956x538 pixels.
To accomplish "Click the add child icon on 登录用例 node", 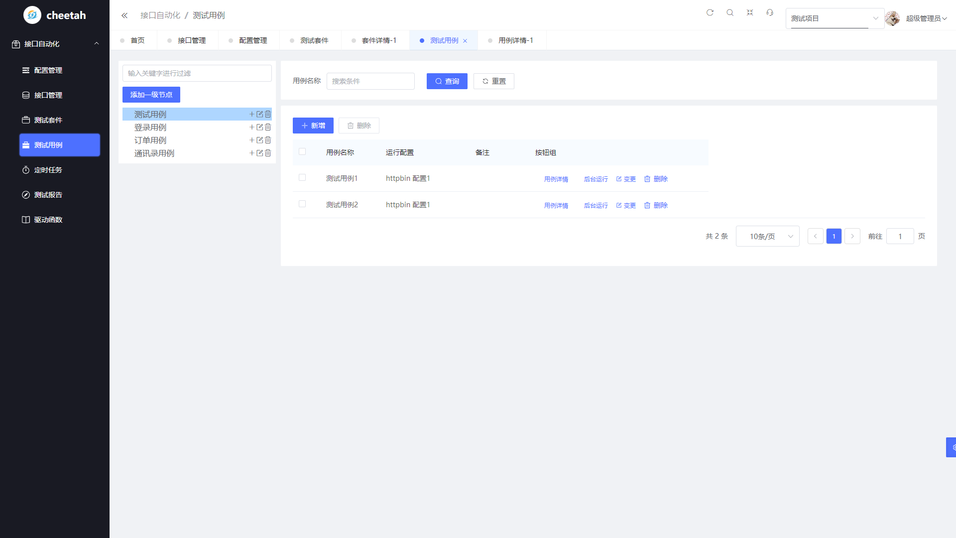I will tap(252, 128).
